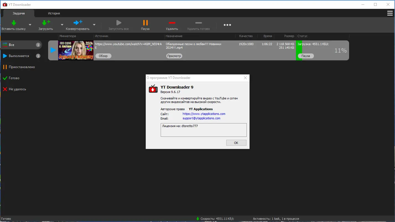Click the red Удалить toolbar icon

tap(172, 23)
